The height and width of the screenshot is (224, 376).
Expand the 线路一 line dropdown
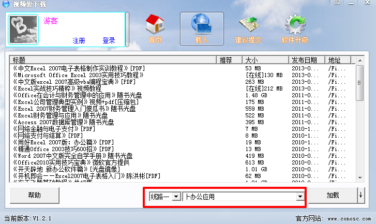176,197
